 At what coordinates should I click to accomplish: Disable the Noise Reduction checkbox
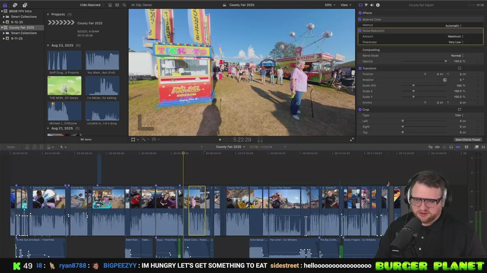click(360, 31)
